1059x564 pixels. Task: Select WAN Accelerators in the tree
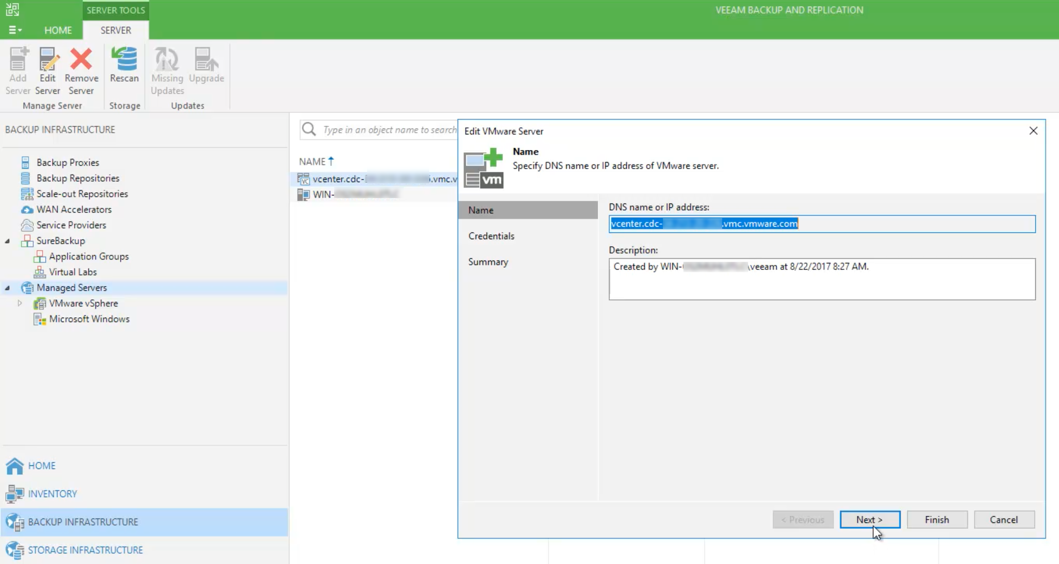(74, 209)
